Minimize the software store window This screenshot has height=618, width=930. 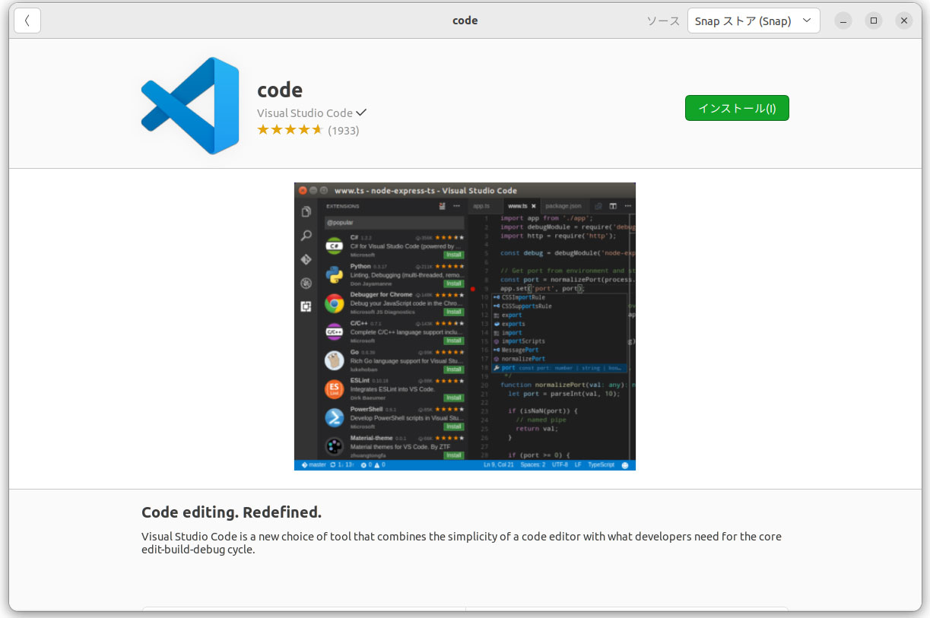tap(843, 21)
